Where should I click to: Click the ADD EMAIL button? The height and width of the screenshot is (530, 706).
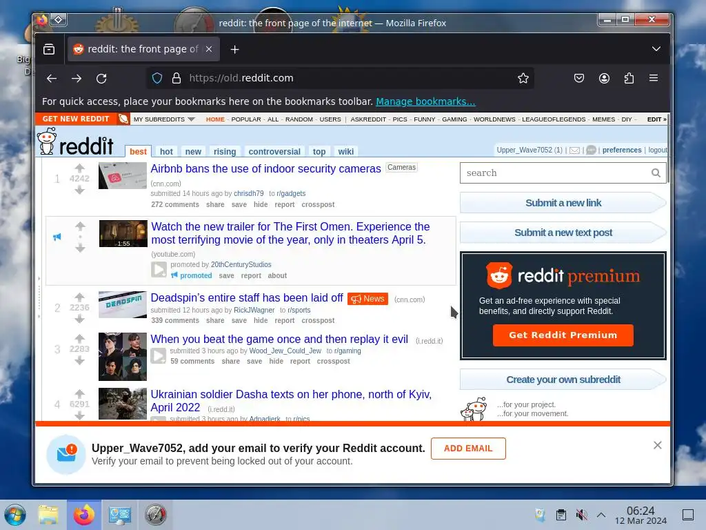pos(468,449)
